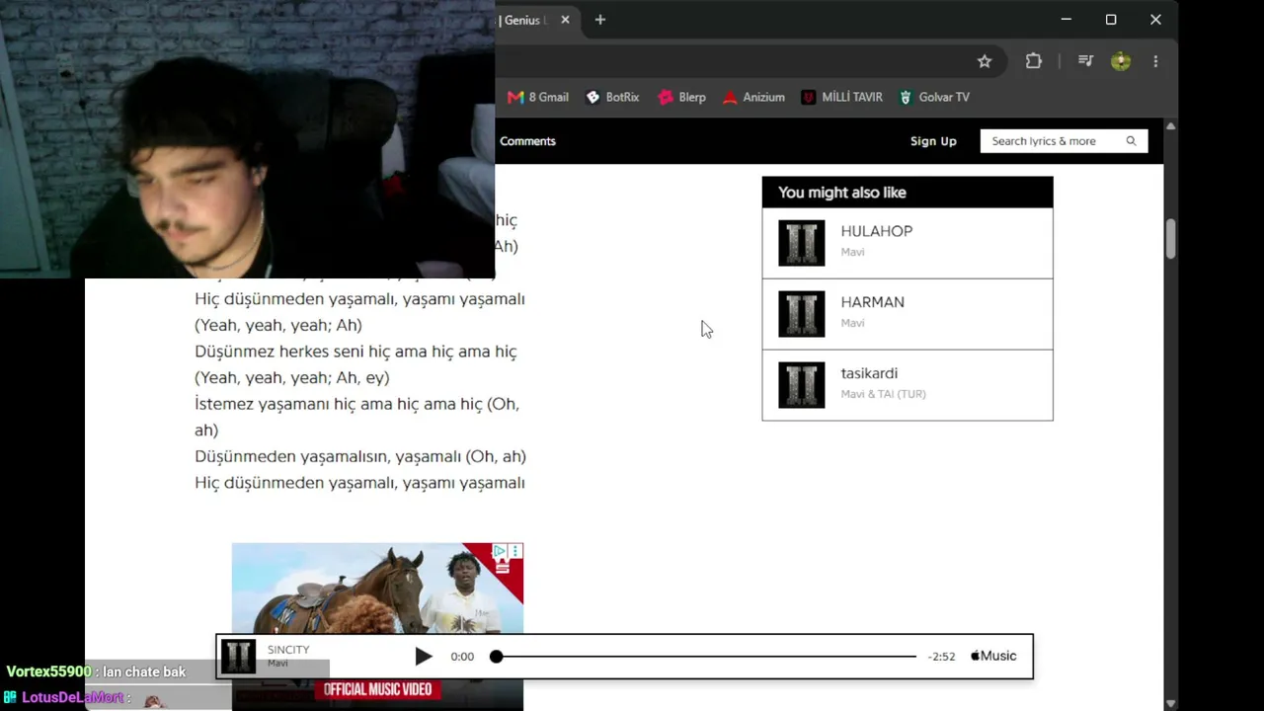Open the BotRix bookmark
The image size is (1264, 711).
[612, 97]
